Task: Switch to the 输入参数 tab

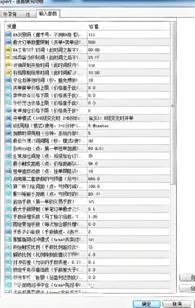Action: point(48,14)
